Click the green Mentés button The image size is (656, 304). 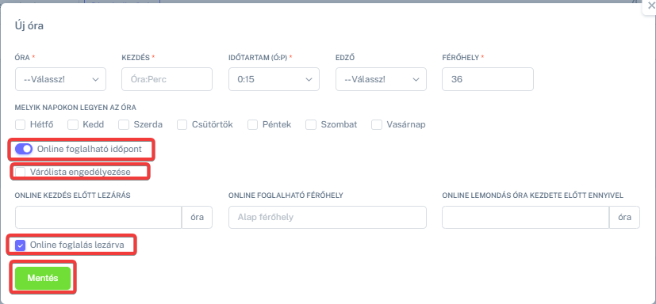[x=43, y=278]
